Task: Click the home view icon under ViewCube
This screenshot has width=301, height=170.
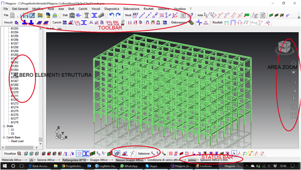Action: pos(294,64)
